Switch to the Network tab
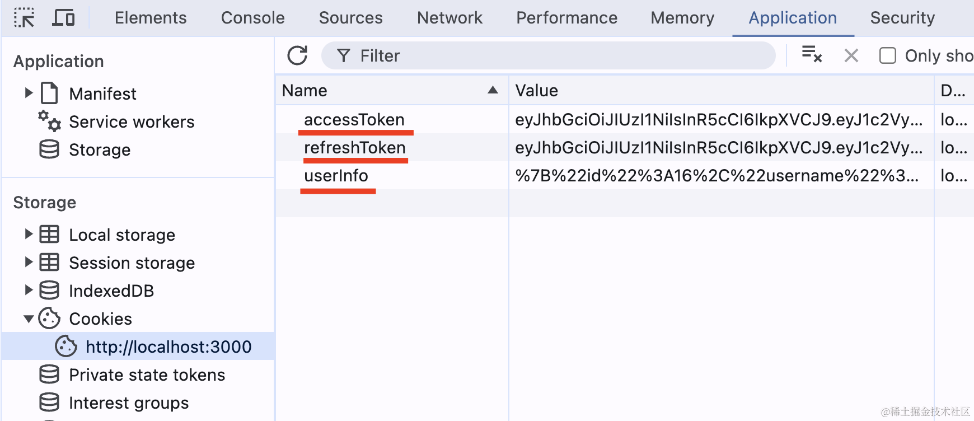 (x=449, y=18)
